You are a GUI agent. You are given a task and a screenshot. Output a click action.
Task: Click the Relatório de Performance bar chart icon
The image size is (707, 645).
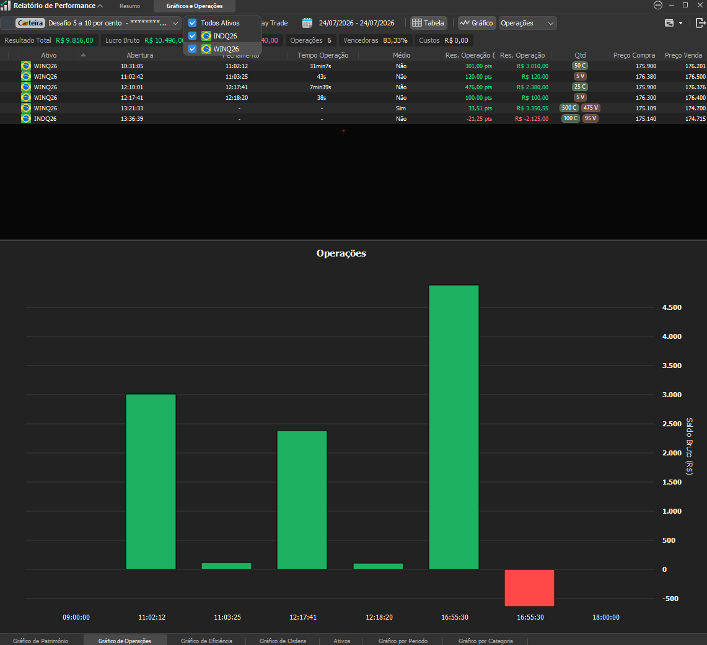pos(6,6)
